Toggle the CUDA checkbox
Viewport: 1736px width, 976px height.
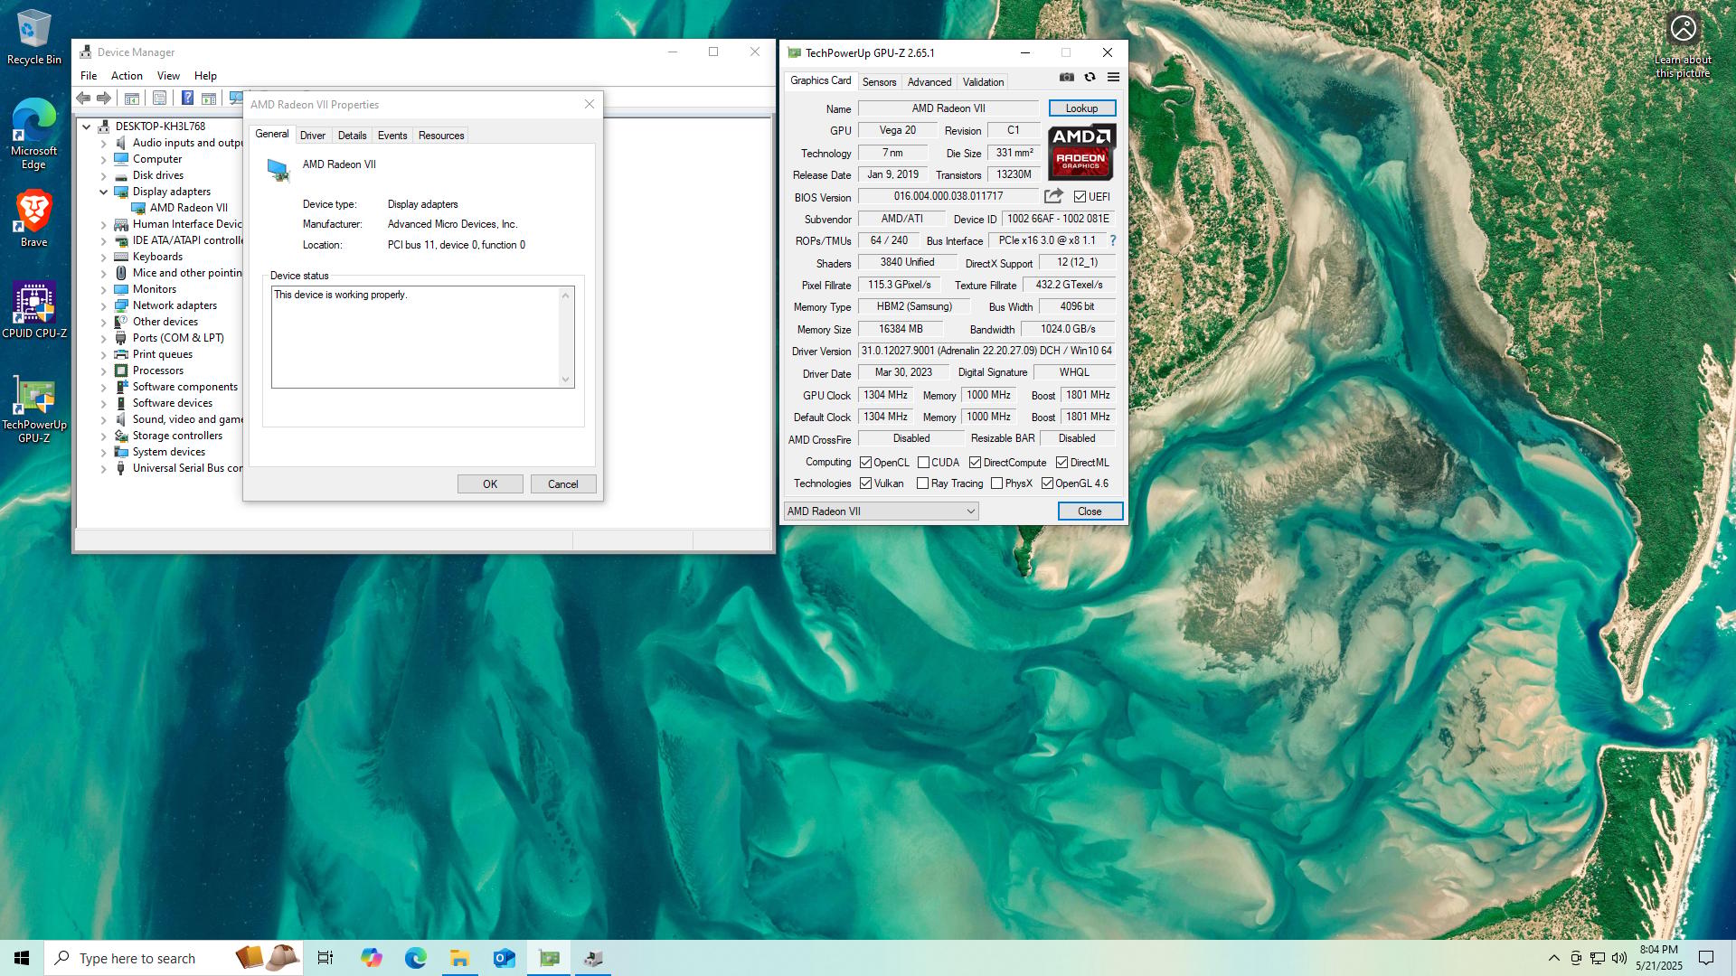[923, 463]
